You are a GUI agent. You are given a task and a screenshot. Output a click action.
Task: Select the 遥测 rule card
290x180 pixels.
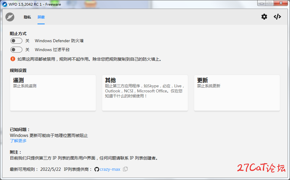pyautogui.click(x=53, y=93)
